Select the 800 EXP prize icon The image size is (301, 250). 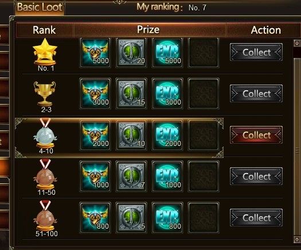(x=167, y=218)
